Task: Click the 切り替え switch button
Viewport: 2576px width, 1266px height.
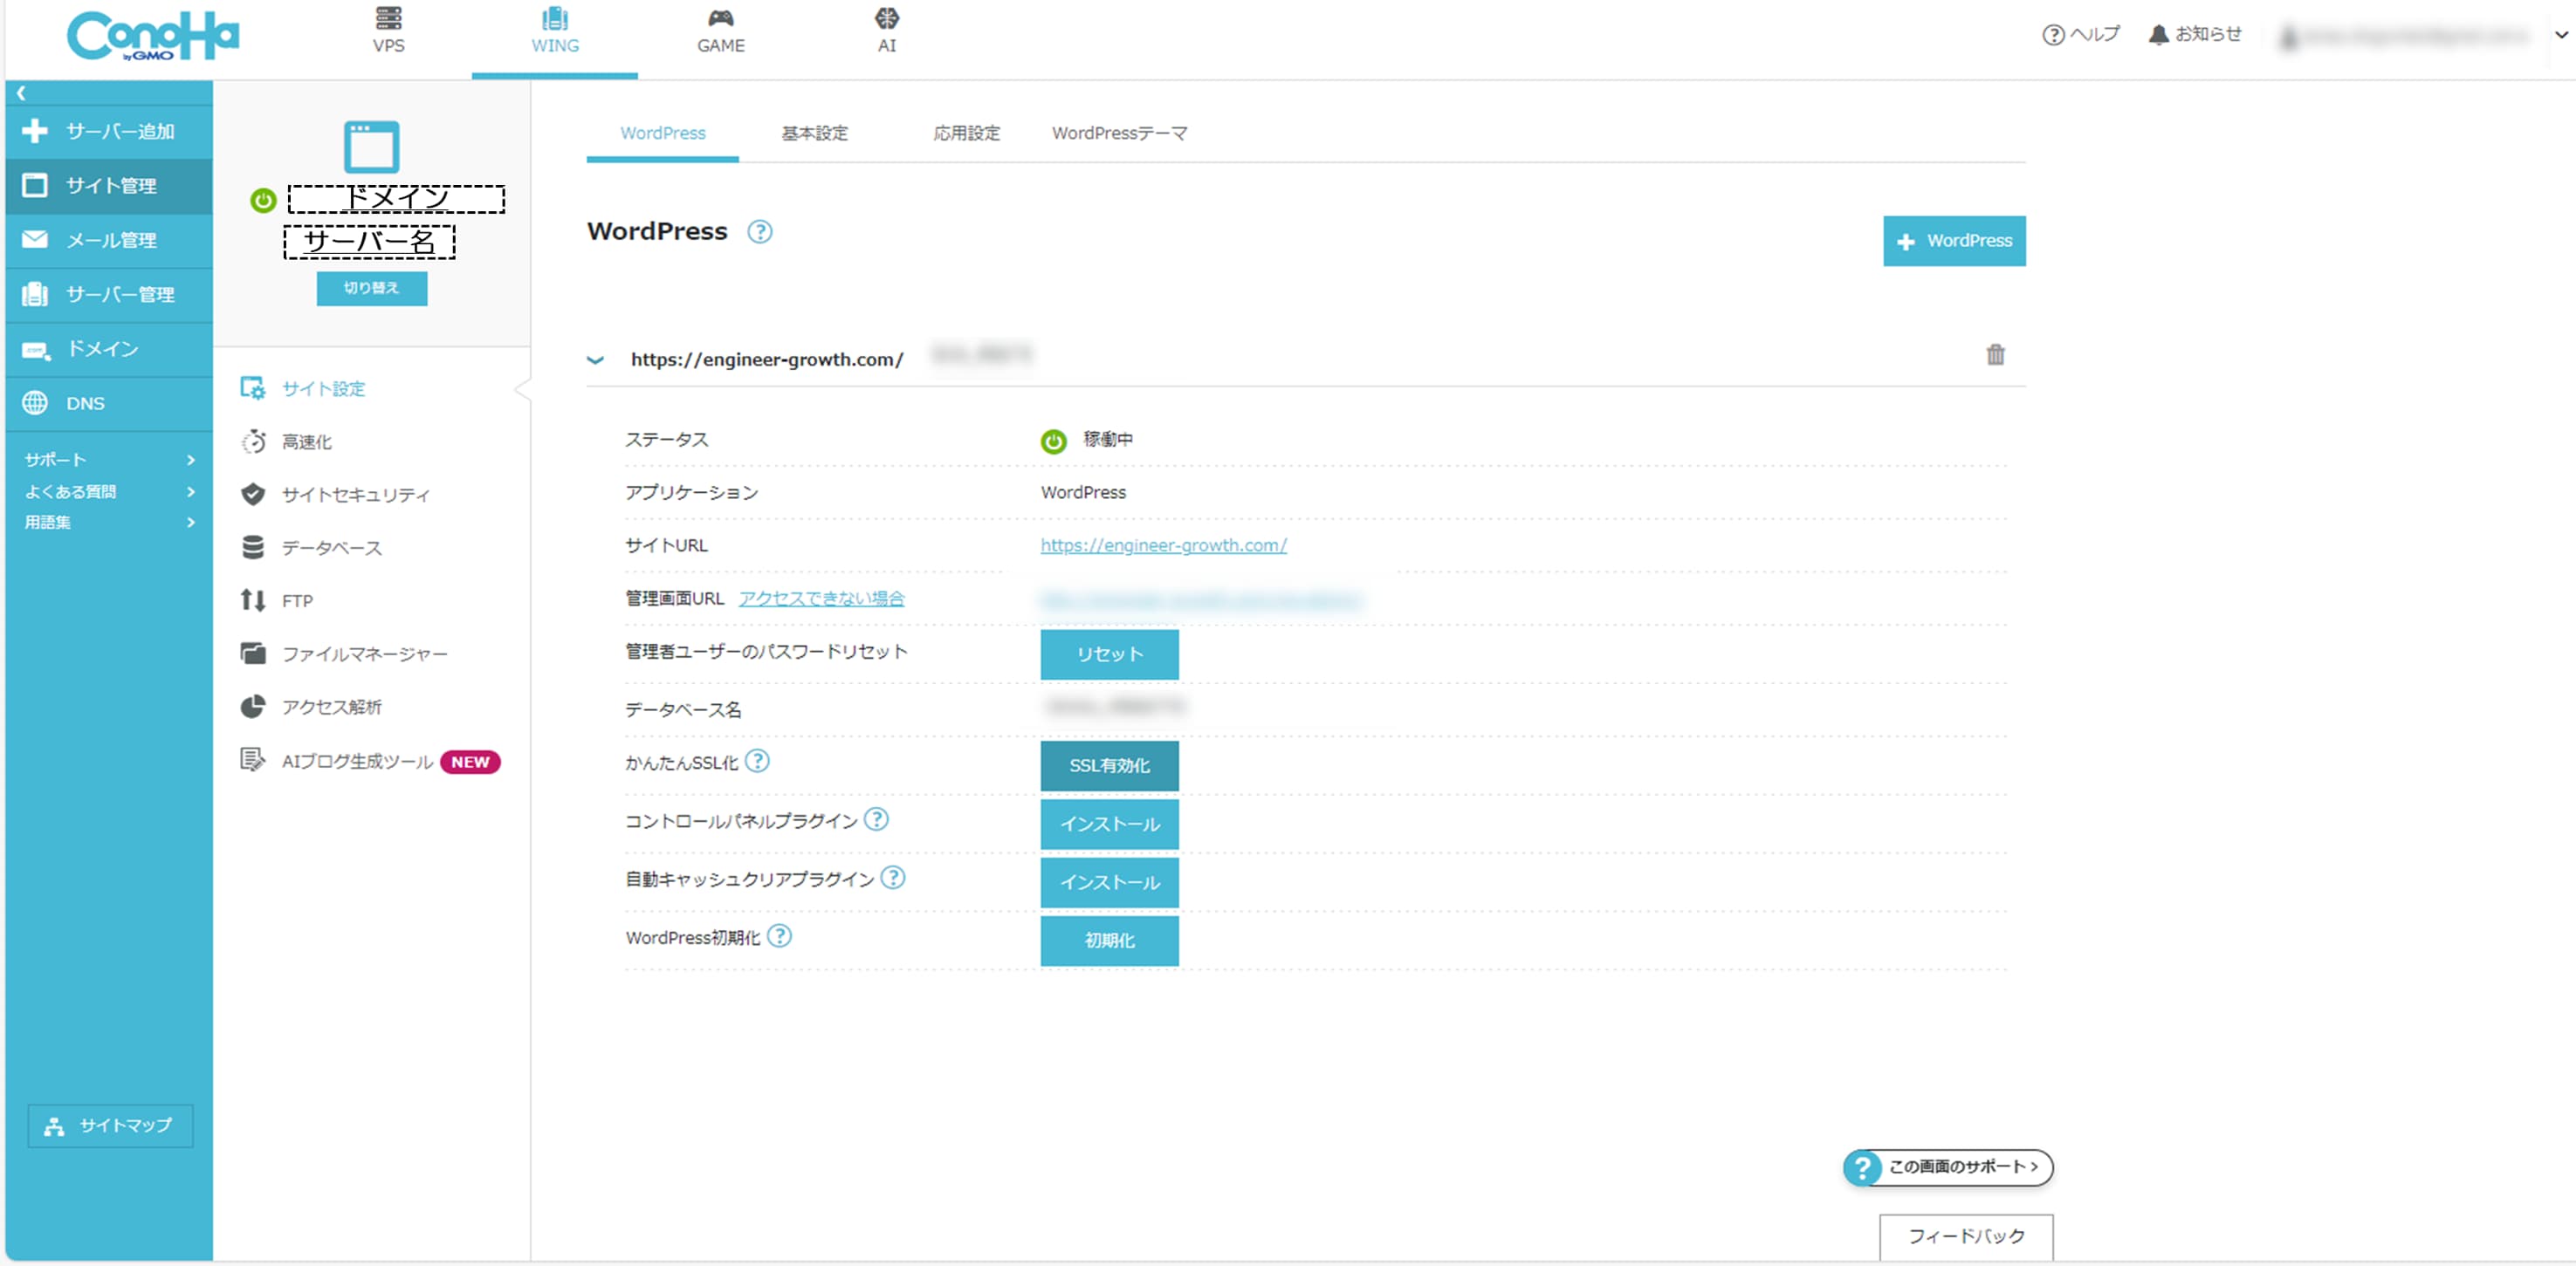Action: 371,288
